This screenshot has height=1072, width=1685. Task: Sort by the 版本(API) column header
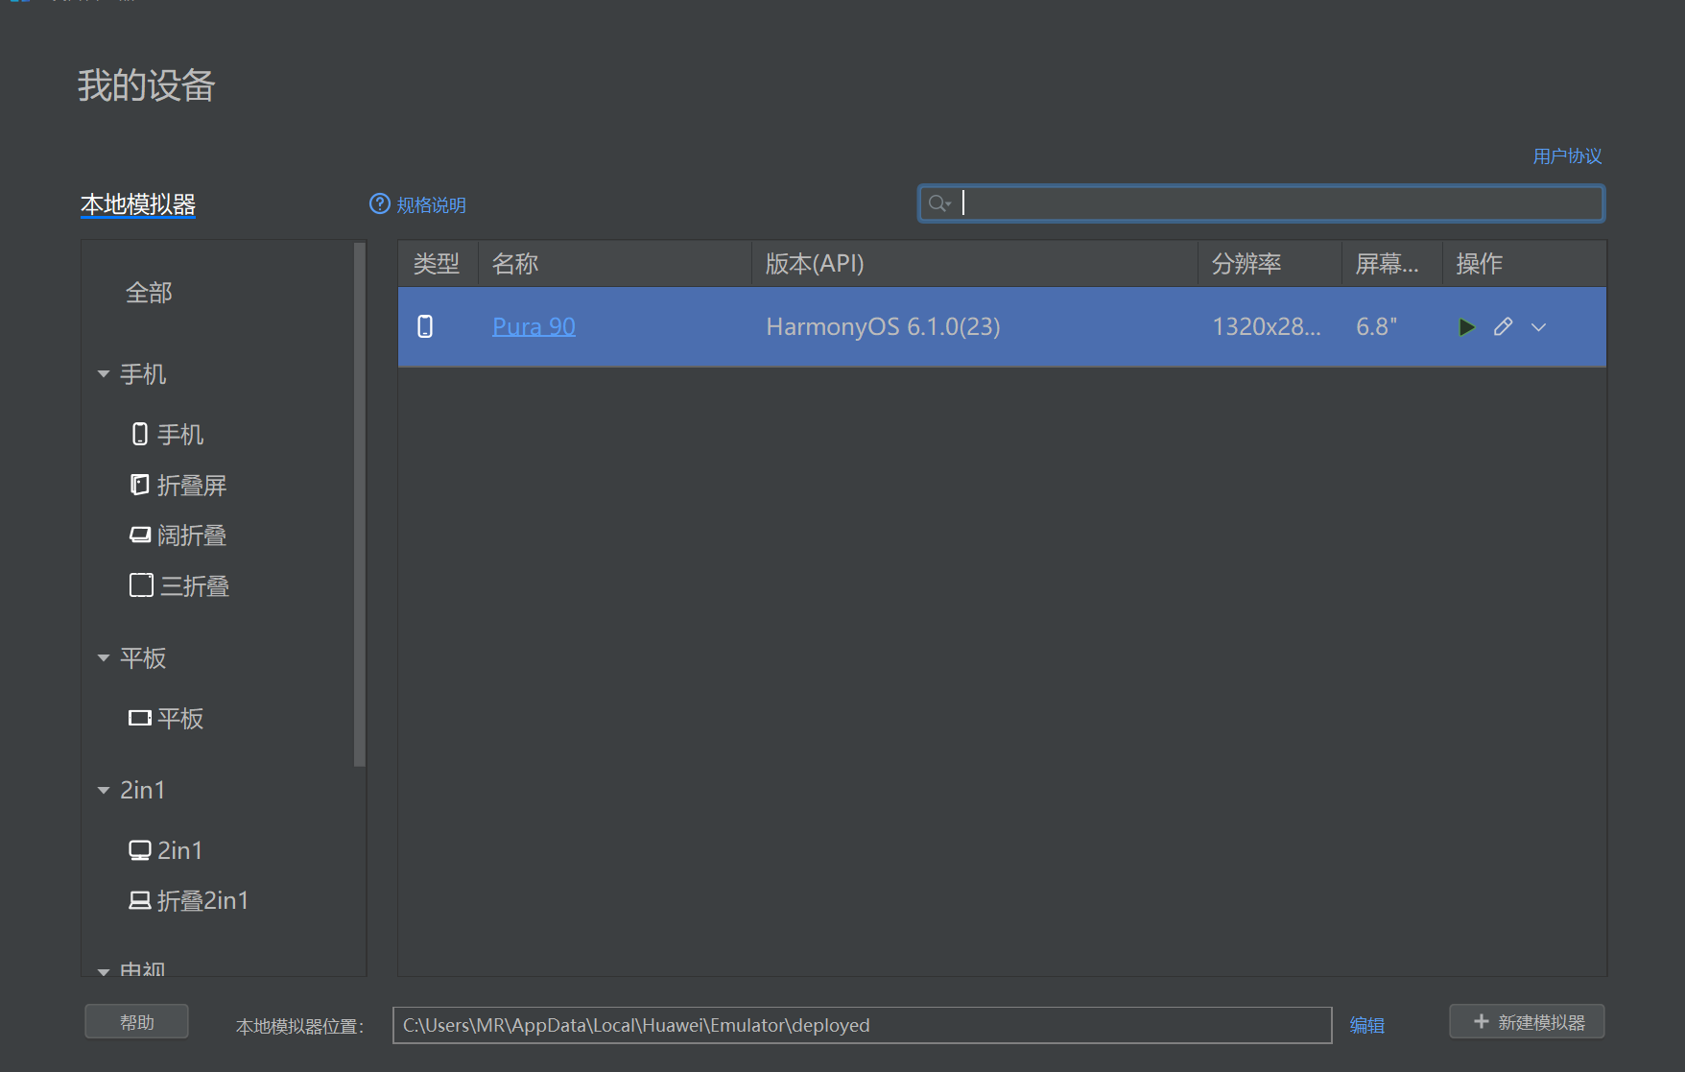(974, 264)
